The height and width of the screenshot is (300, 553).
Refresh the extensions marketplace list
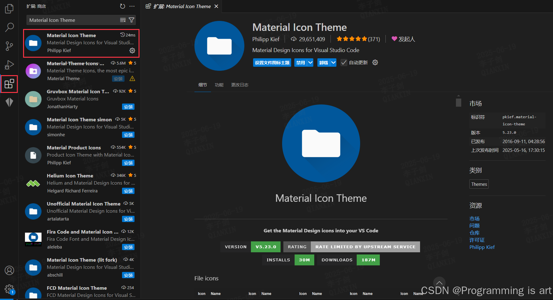123,6
